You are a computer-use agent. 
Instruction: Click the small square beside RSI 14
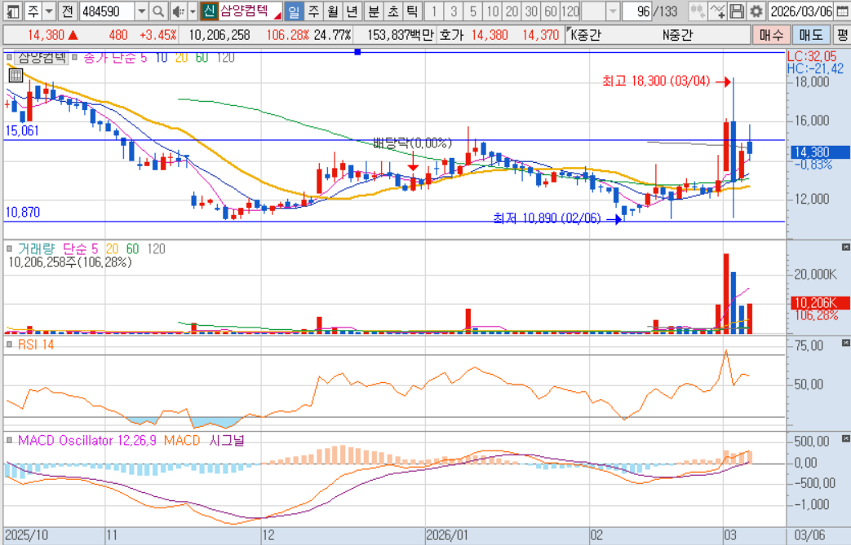point(9,345)
